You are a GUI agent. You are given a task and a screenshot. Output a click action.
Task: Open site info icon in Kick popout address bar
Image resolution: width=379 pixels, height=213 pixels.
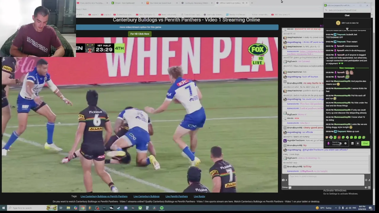pos(326,10)
